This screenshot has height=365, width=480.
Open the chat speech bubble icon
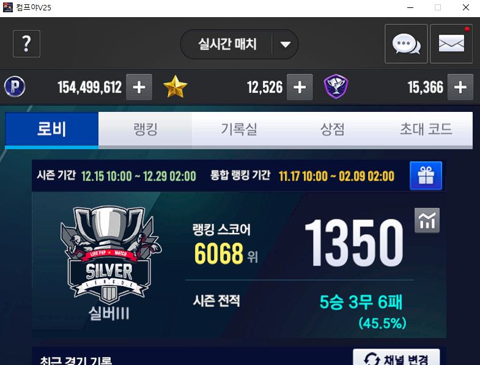(406, 44)
